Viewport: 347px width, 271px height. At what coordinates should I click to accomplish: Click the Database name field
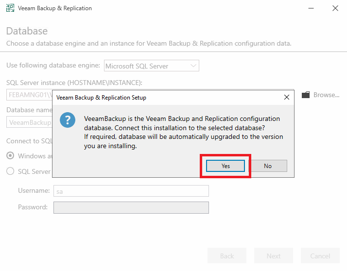(x=30, y=122)
